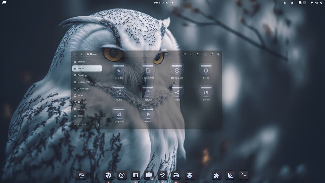Open the terminal from the dock
Screen dimensions: 325x183
click(243, 175)
